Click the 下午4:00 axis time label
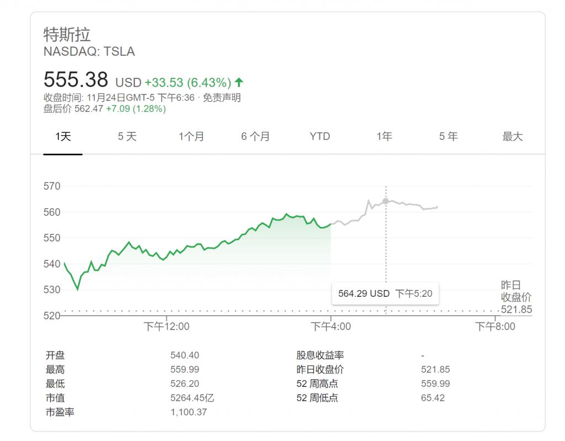This screenshot has height=441, width=565. (331, 327)
